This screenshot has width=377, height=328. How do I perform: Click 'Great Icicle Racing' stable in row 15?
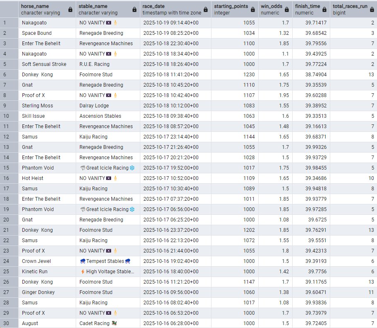pos(108,168)
